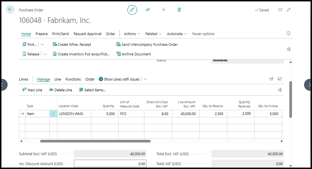The height and width of the screenshot is (169, 312).
Task: Expand the Release dropdown arrow
Action: click(45, 54)
